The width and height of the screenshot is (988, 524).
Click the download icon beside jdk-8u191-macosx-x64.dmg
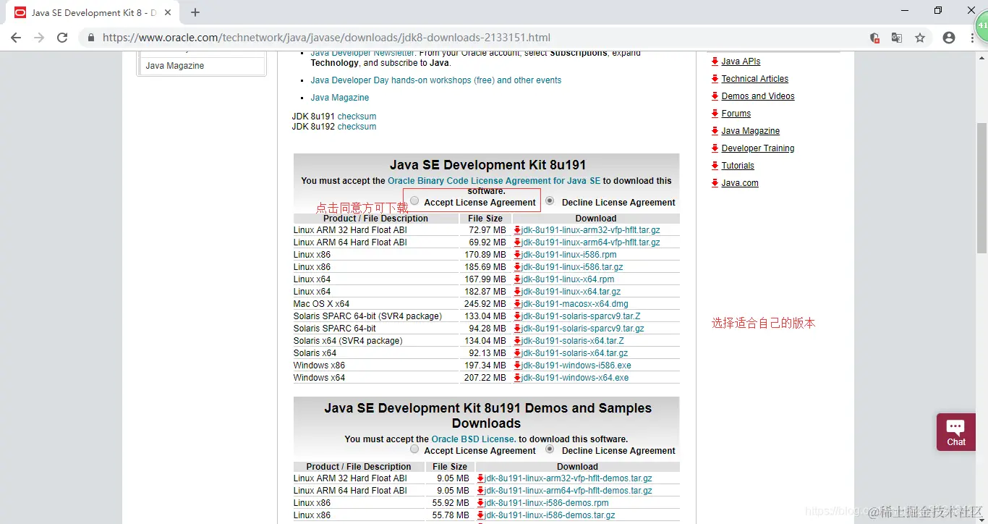[x=518, y=304]
